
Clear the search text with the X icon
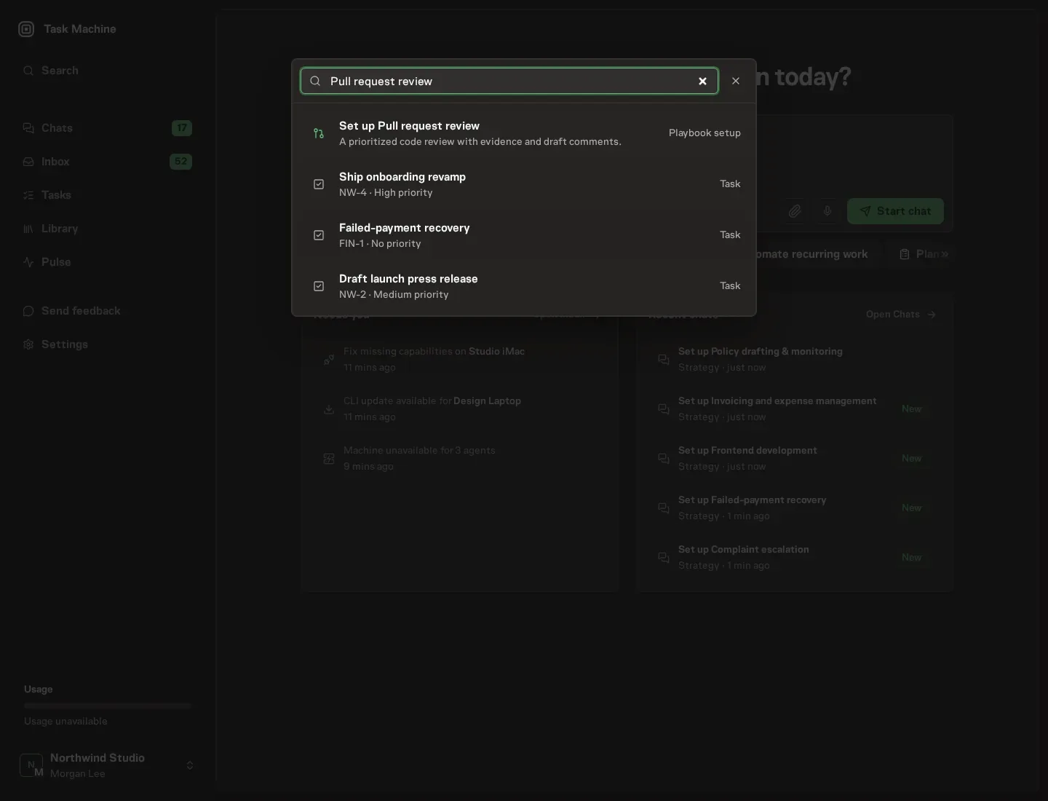click(x=702, y=81)
